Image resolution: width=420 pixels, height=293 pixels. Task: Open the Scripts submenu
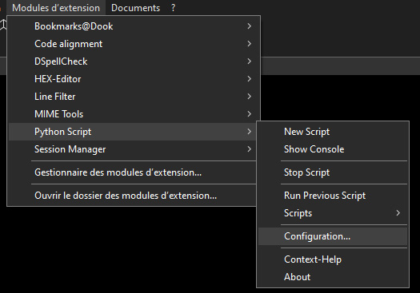(x=333, y=213)
